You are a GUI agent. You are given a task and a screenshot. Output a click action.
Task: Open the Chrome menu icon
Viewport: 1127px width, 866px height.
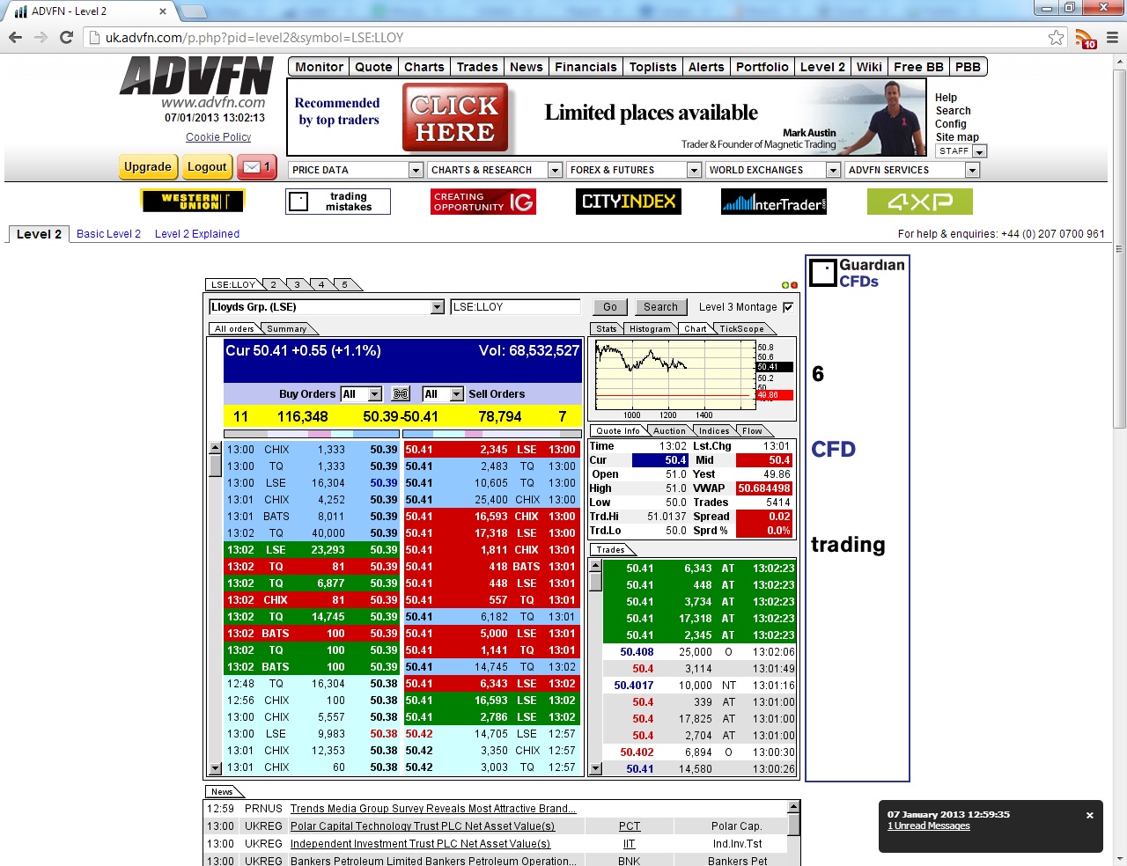pyautogui.click(x=1111, y=38)
